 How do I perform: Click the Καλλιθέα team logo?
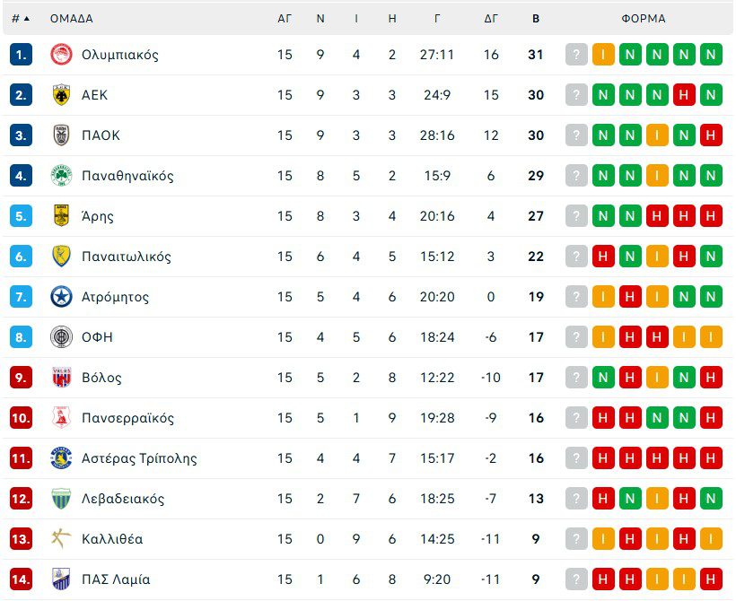pyautogui.click(x=61, y=539)
